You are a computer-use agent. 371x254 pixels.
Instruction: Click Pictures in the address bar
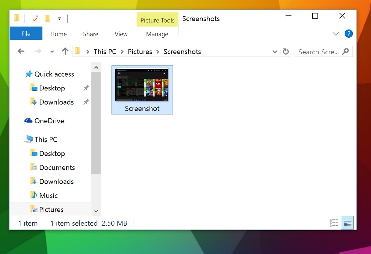click(140, 52)
